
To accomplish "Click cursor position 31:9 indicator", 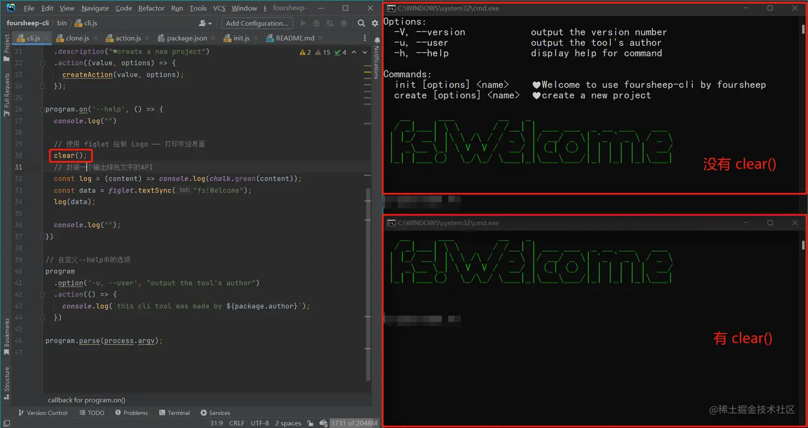I will (216, 423).
